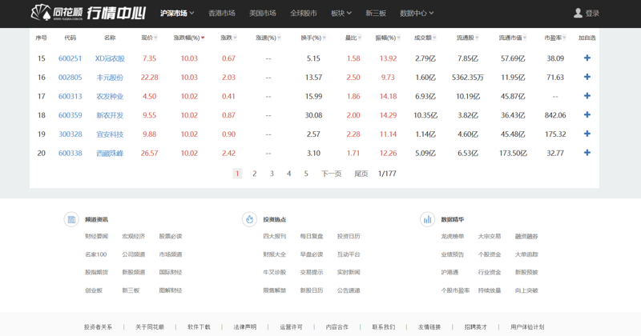
Task: Open 向上突破 link
Action: tap(526, 290)
